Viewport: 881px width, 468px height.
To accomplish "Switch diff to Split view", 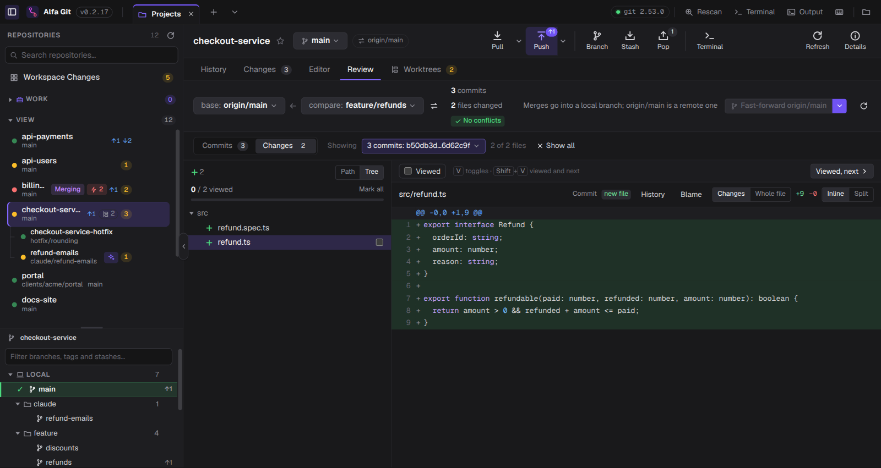I will coord(861,194).
